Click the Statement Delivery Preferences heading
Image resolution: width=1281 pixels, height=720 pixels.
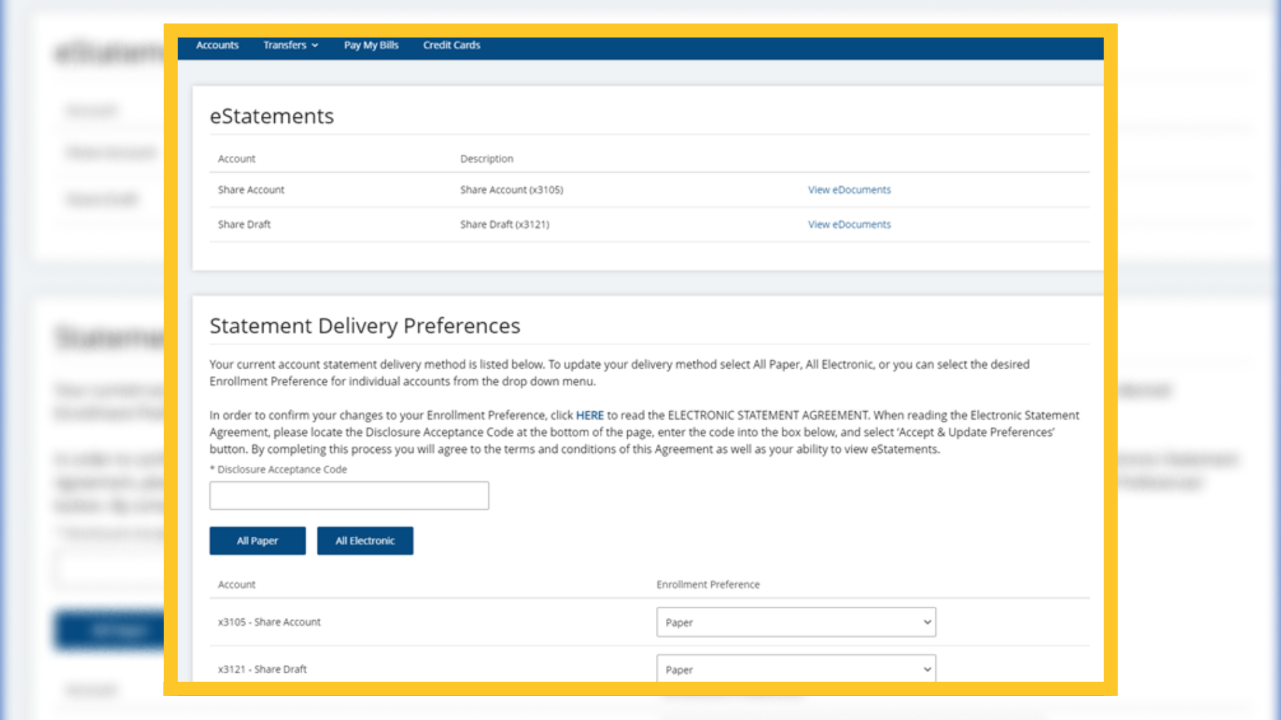pyautogui.click(x=364, y=326)
